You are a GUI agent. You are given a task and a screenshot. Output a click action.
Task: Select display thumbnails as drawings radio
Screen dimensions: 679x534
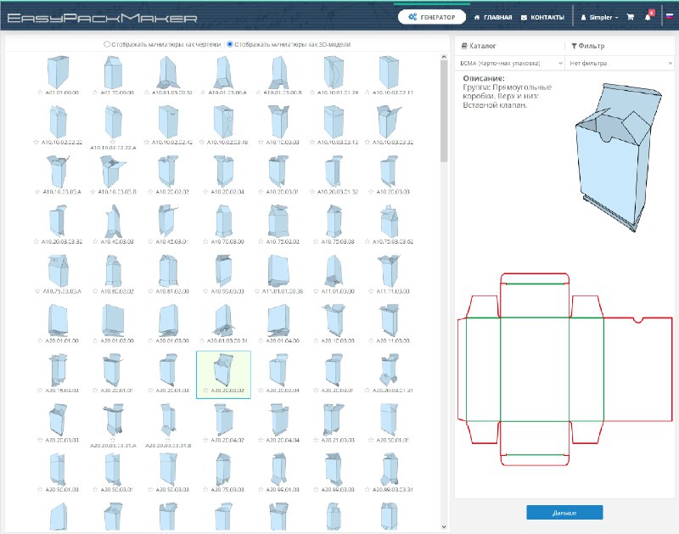point(107,44)
